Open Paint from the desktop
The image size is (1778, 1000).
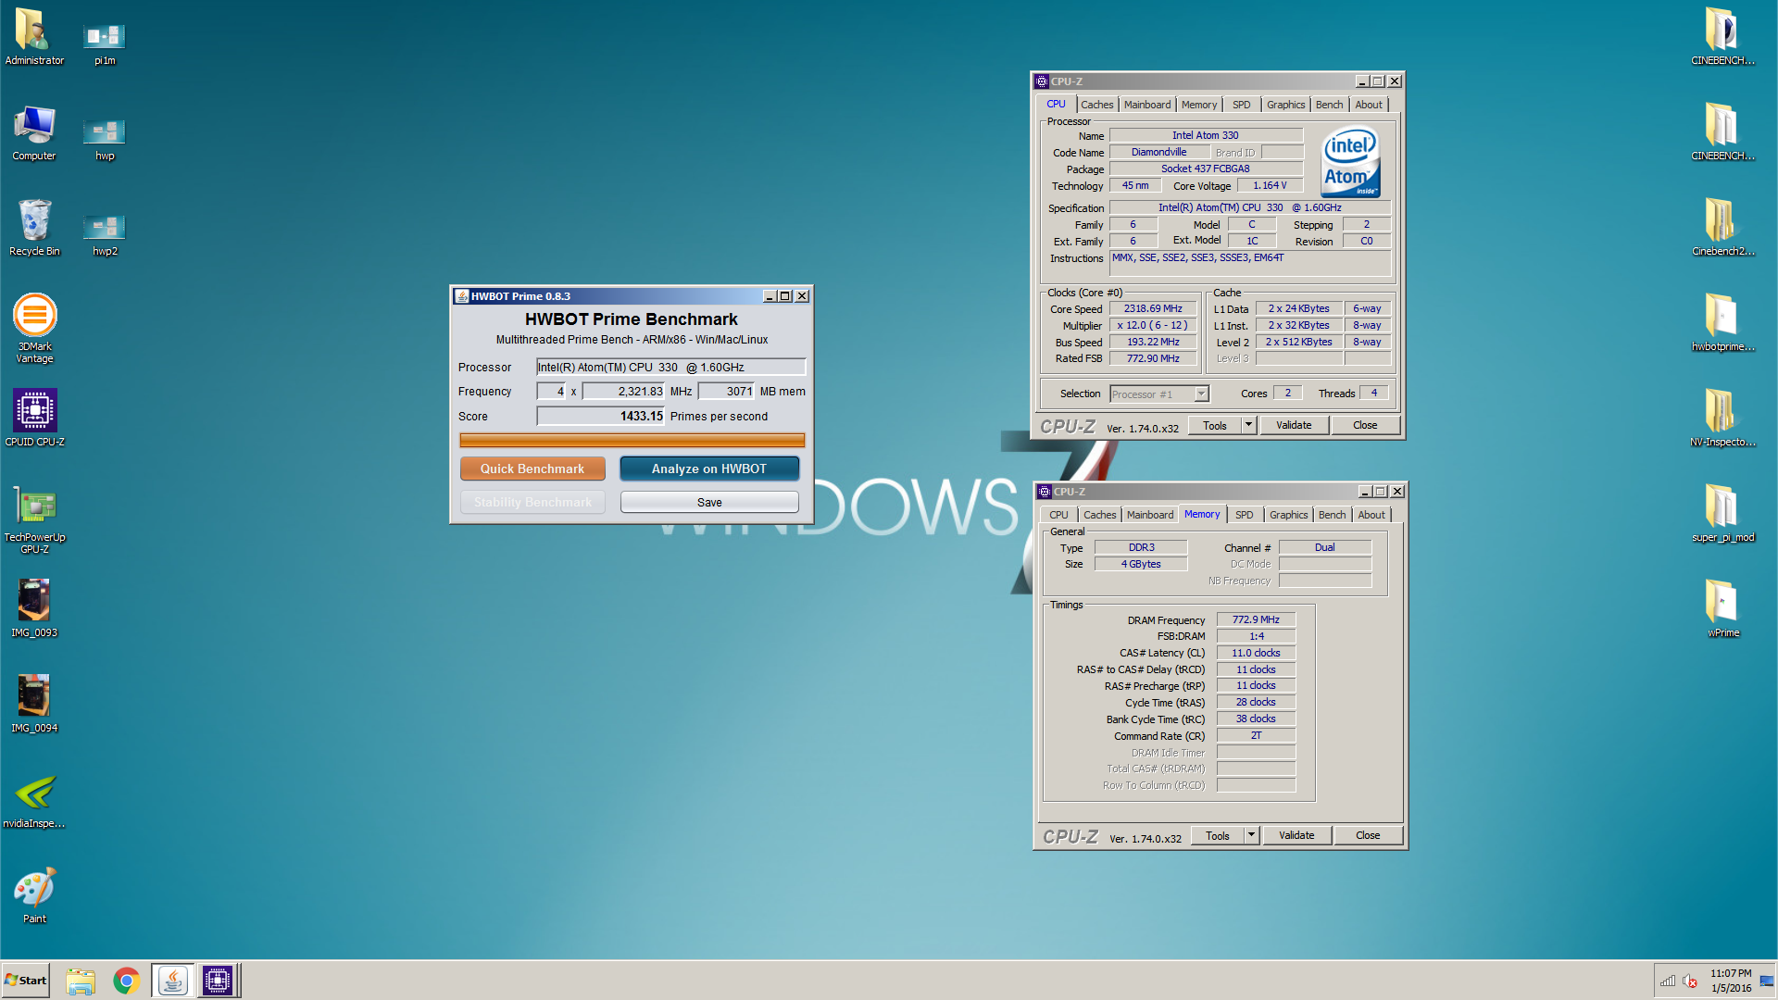(34, 895)
